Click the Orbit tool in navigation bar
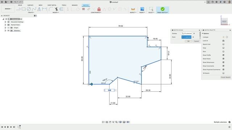Image resolution: width=232 pixels, height=130 pixels. (x=103, y=122)
